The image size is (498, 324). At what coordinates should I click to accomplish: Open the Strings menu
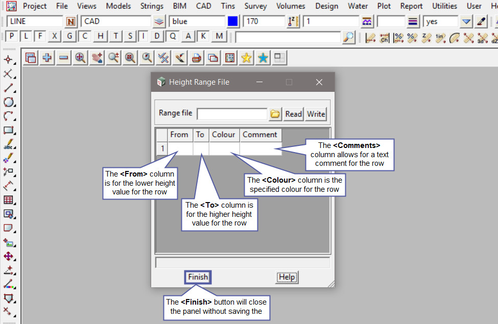(152, 6)
